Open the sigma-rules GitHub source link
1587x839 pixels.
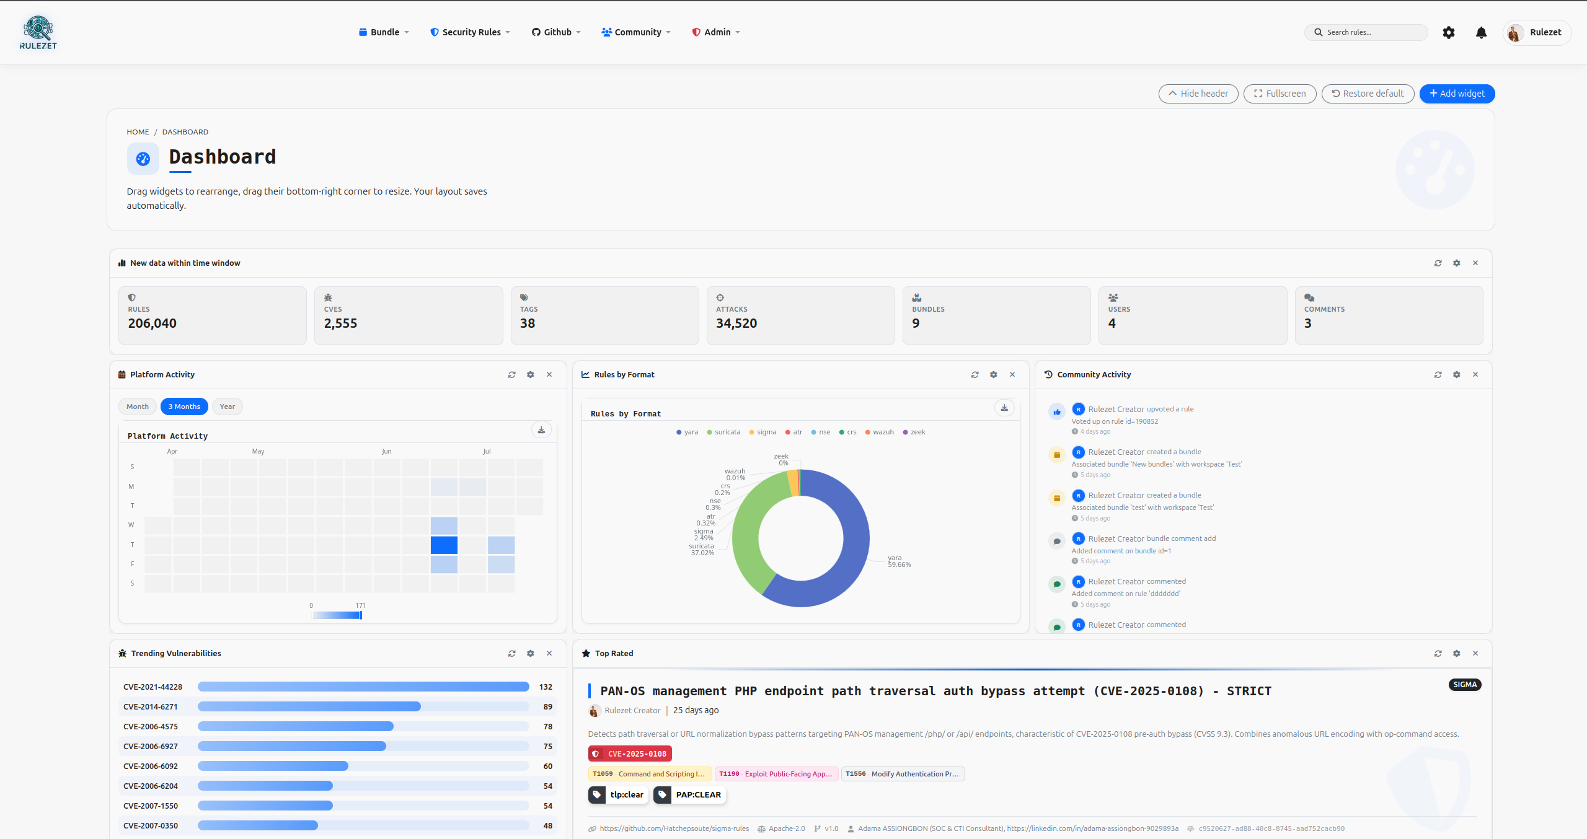674,828
